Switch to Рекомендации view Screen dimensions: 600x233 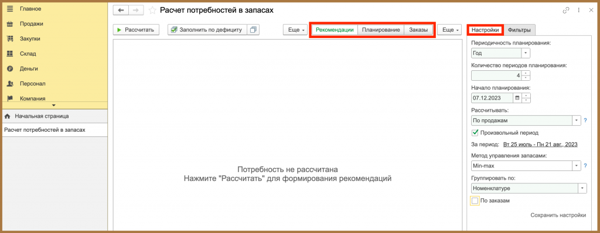335,30
